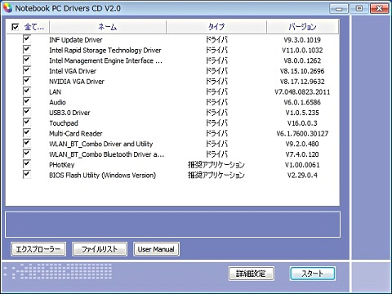Click version V8.17.12.9632
The width and height of the screenshot is (392, 294).
(x=302, y=82)
